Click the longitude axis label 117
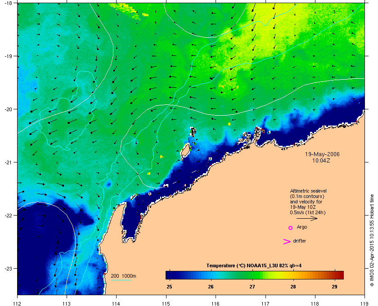Image resolution: width=378 pixels, height=306 pixels. coord(265,304)
